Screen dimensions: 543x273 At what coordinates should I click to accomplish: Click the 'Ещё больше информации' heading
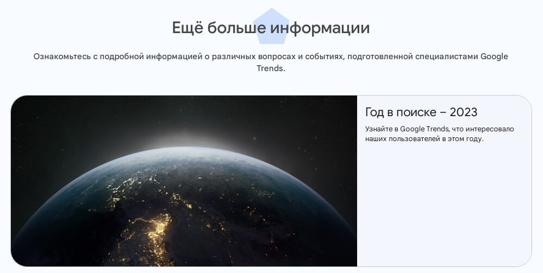tap(271, 28)
